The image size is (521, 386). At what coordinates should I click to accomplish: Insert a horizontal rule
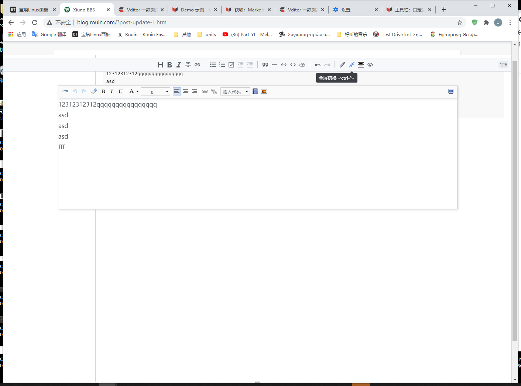[274, 65]
